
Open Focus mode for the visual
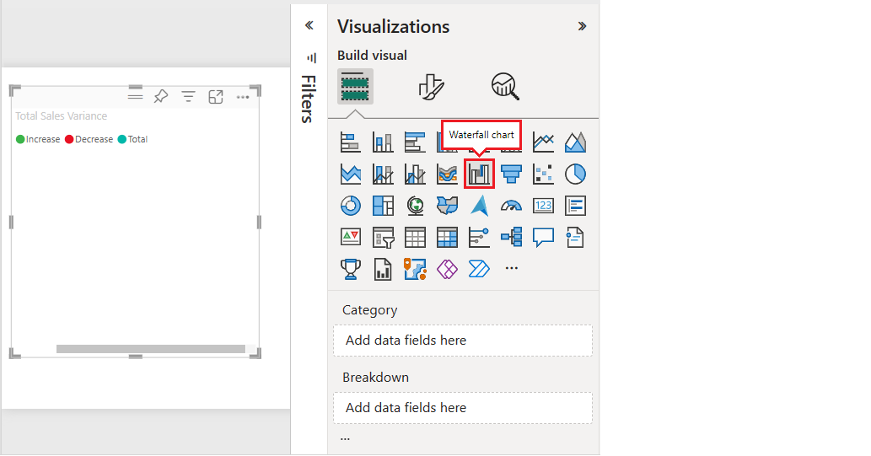pyautogui.click(x=216, y=97)
